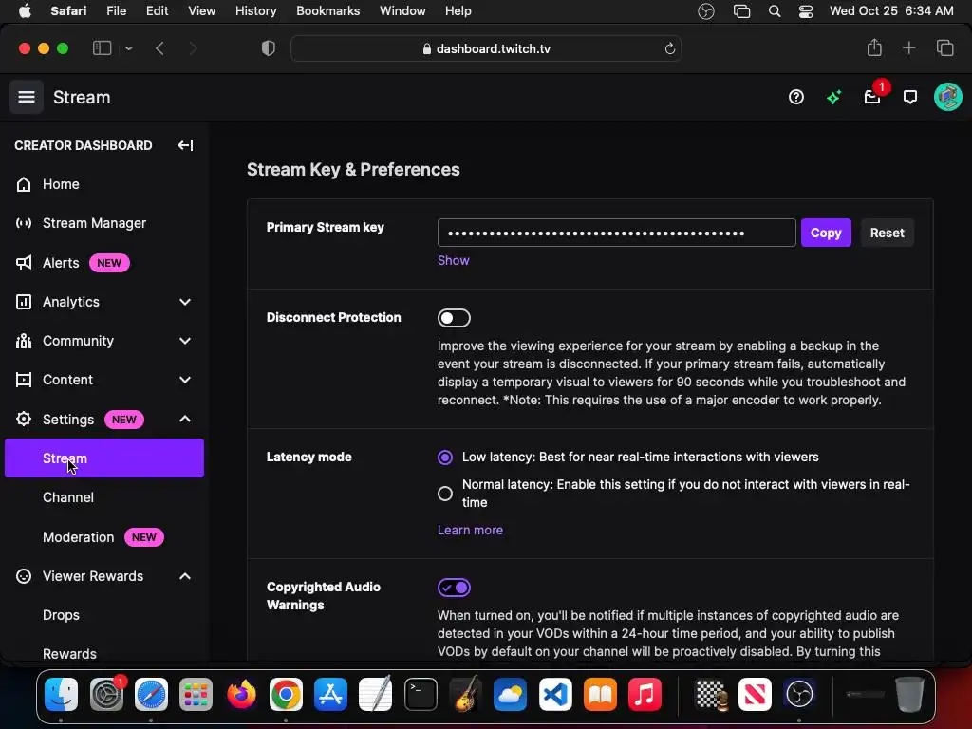Click the dashboard.twitch.tv address bar

coord(486,48)
